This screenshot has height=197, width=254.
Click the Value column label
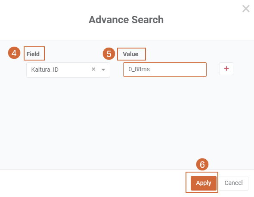tap(130, 54)
